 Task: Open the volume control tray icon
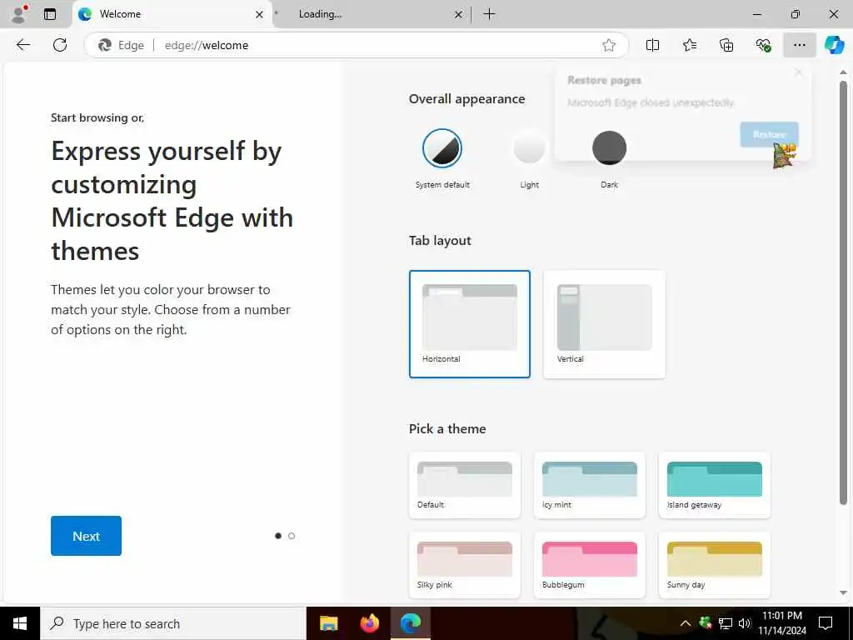745,623
